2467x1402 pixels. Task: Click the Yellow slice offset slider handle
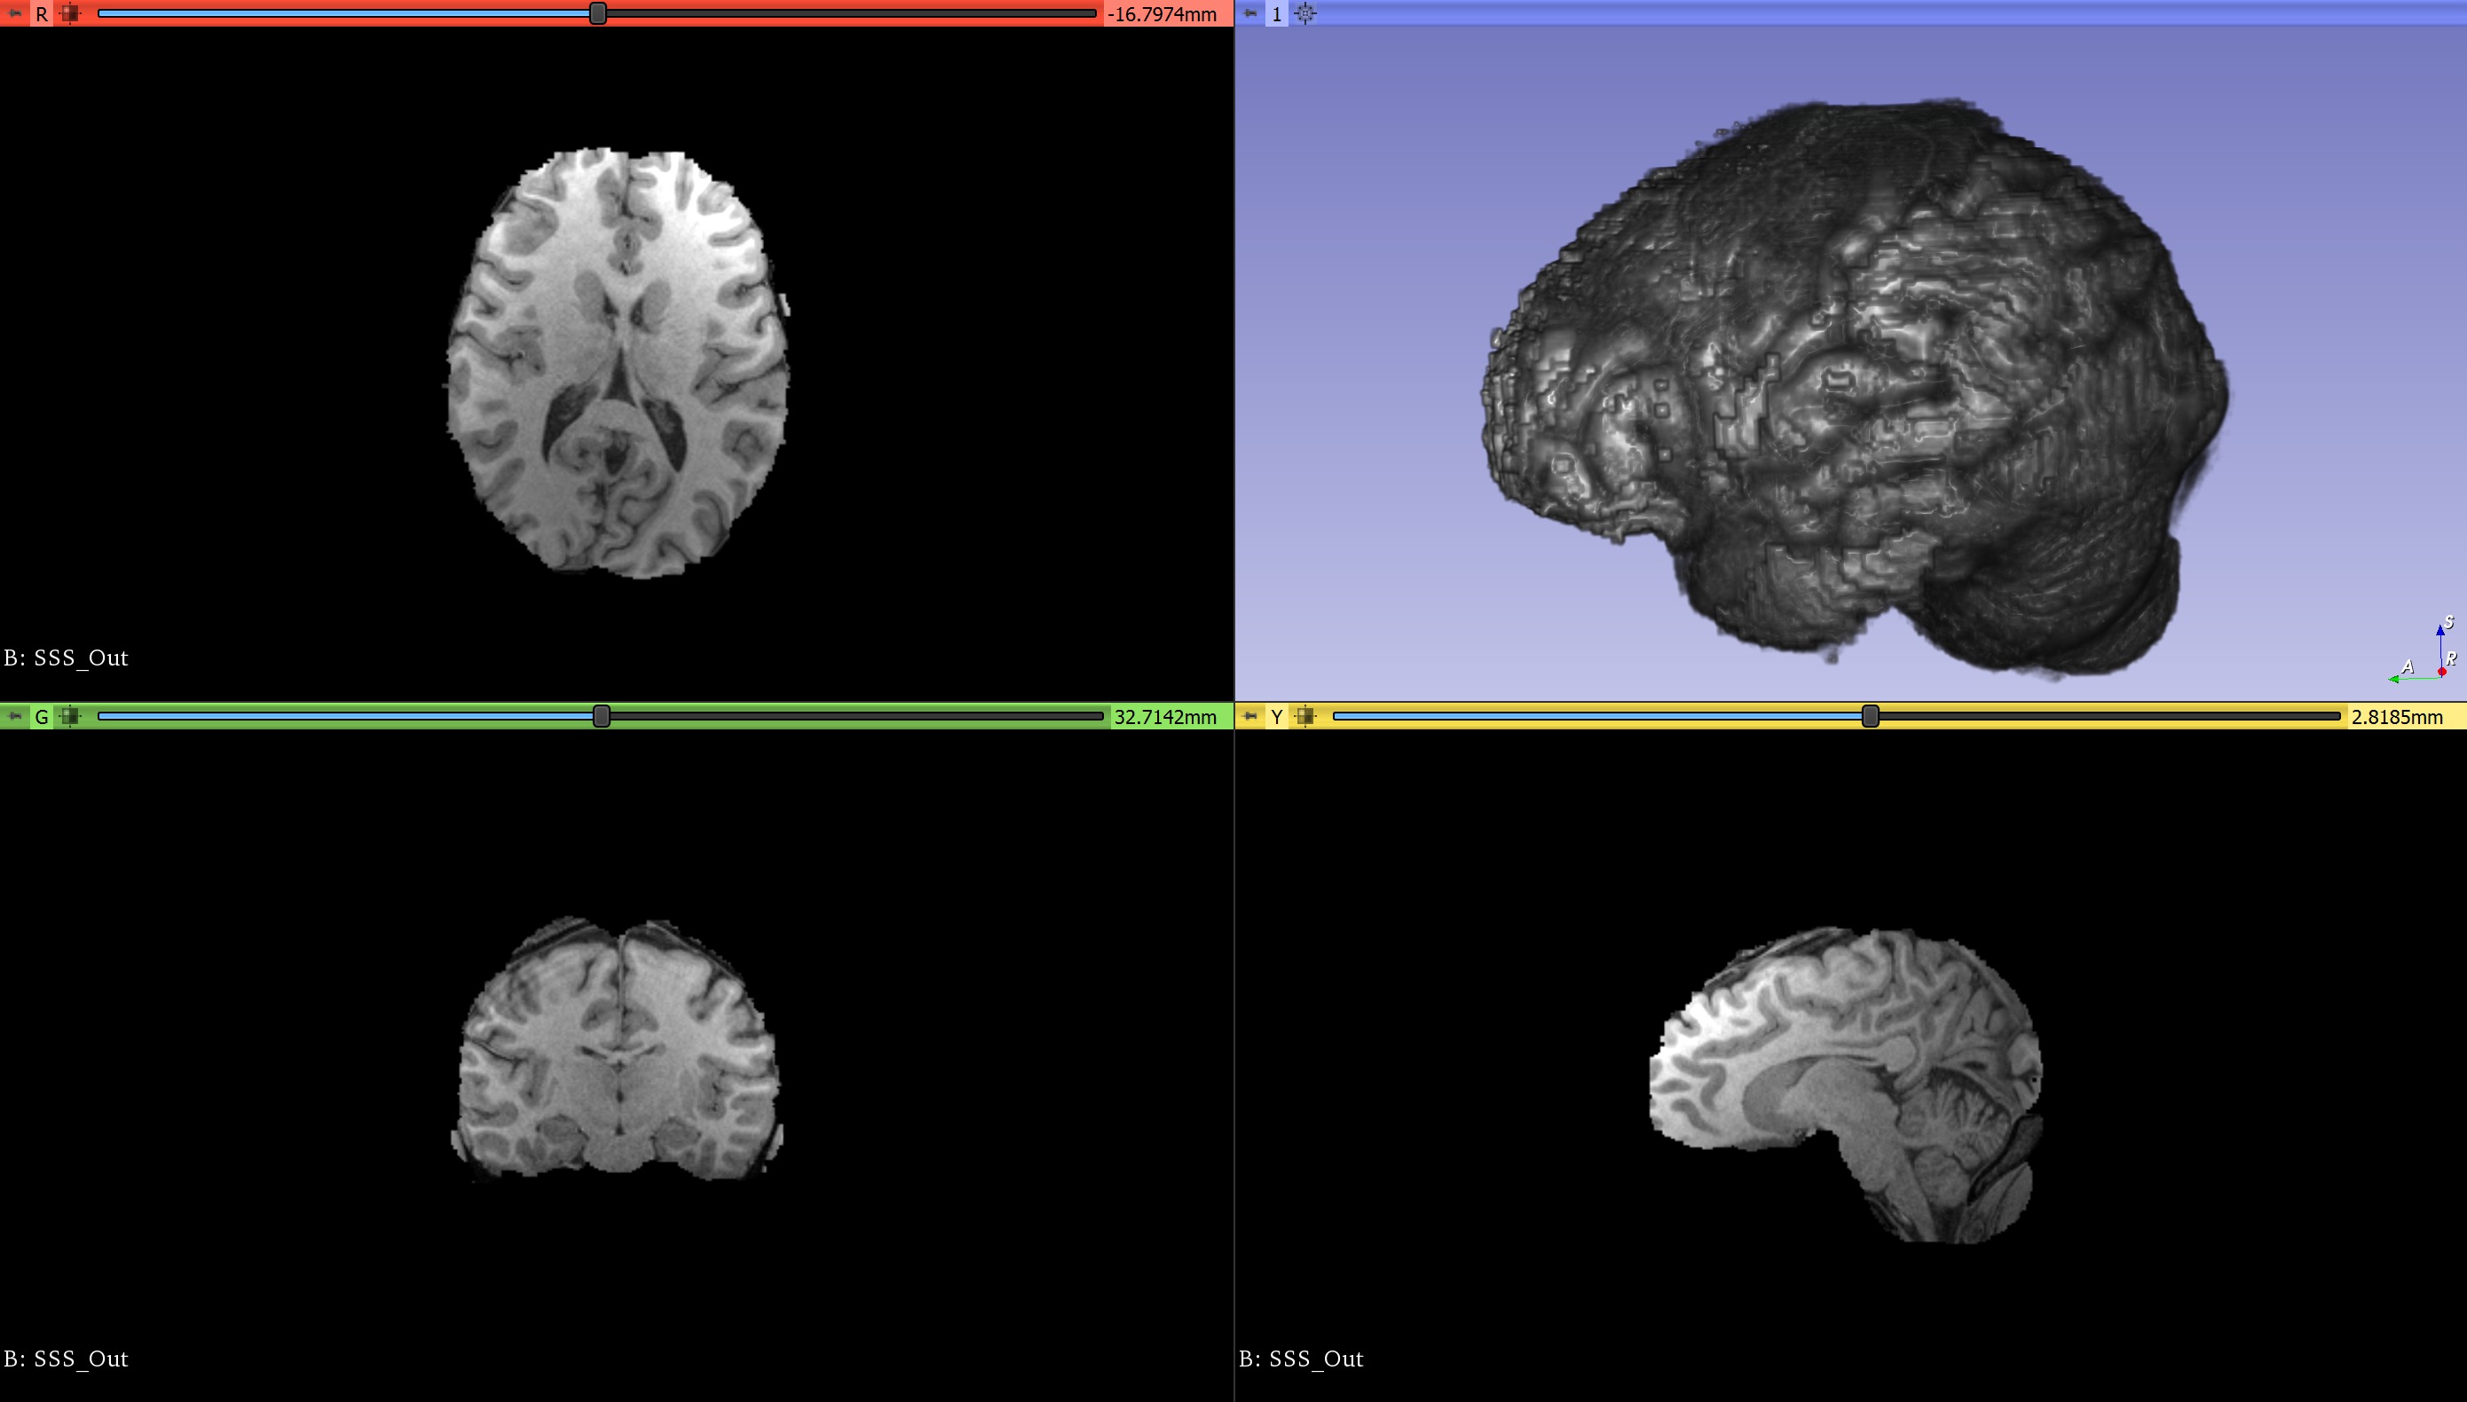coord(1870,715)
